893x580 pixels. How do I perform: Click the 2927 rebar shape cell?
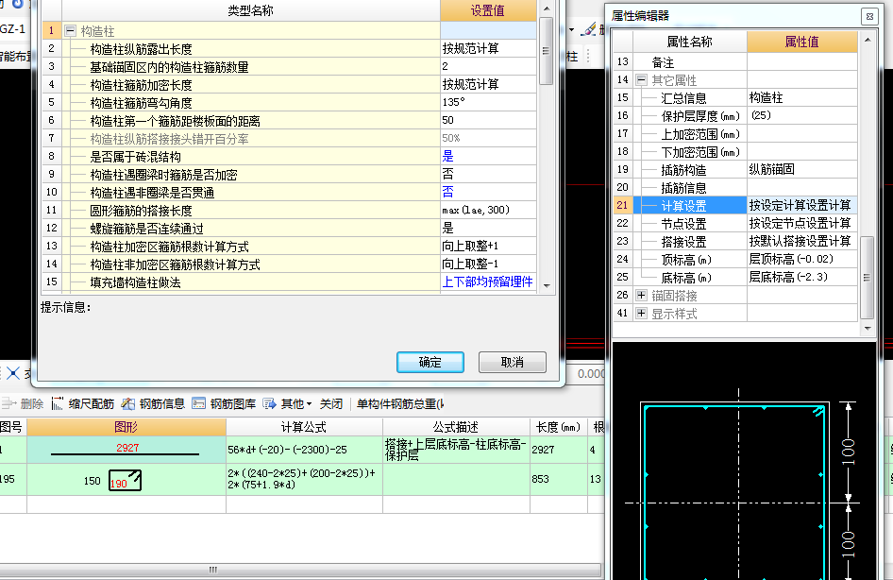tap(126, 450)
